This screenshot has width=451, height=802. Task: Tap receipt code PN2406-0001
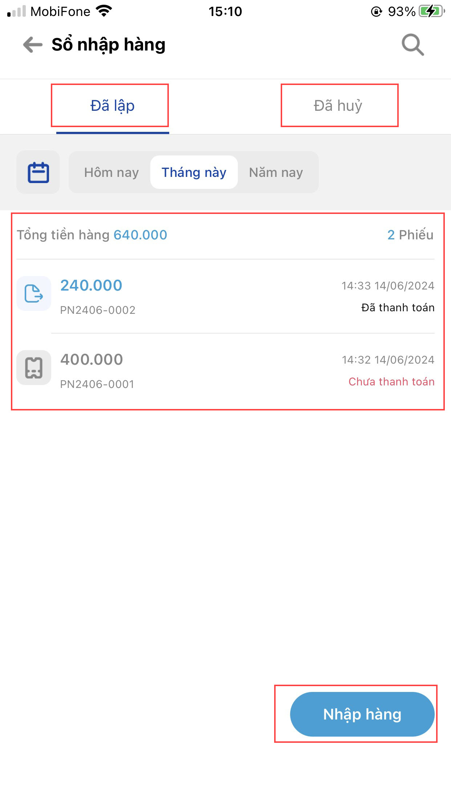(97, 384)
